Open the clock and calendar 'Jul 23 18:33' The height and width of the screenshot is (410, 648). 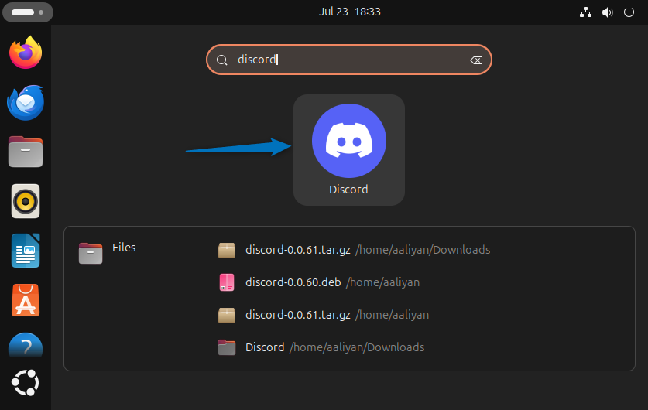pos(350,12)
